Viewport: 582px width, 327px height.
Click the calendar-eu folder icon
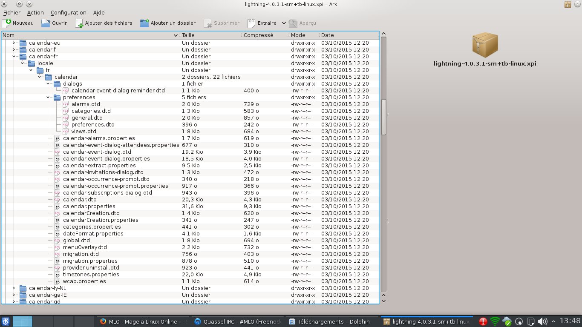coord(23,43)
